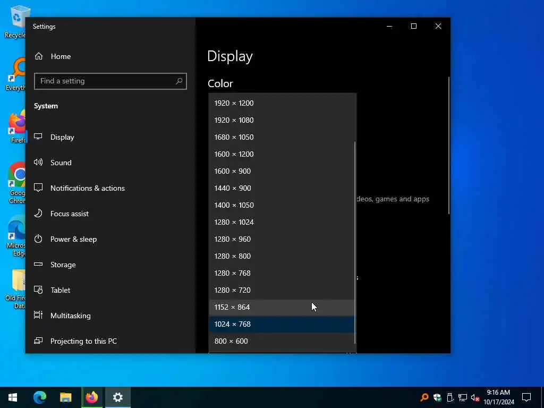Click the Settings gear taskbar button
The height and width of the screenshot is (408, 544).
(x=117, y=397)
